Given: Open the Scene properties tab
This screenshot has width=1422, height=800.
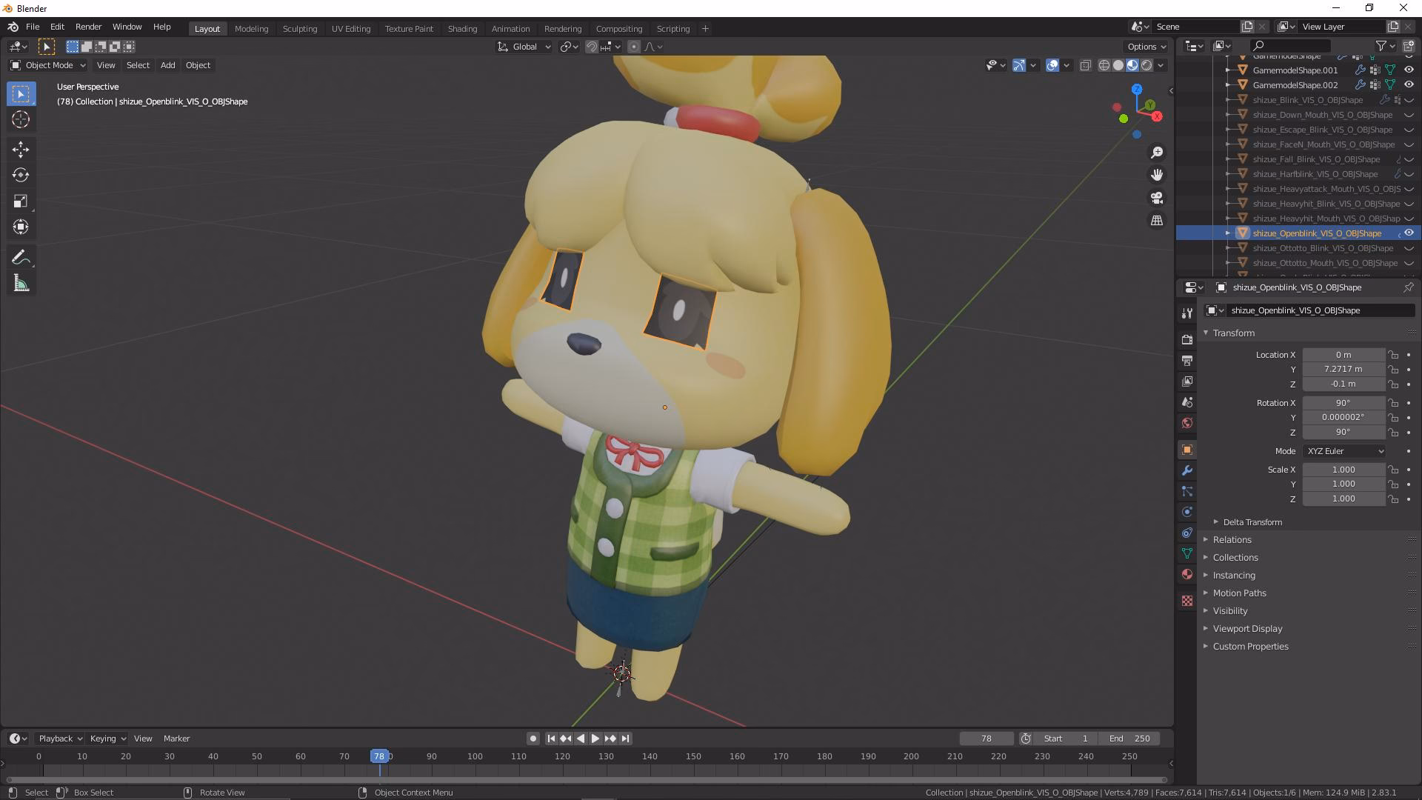Looking at the screenshot, I should [x=1187, y=402].
